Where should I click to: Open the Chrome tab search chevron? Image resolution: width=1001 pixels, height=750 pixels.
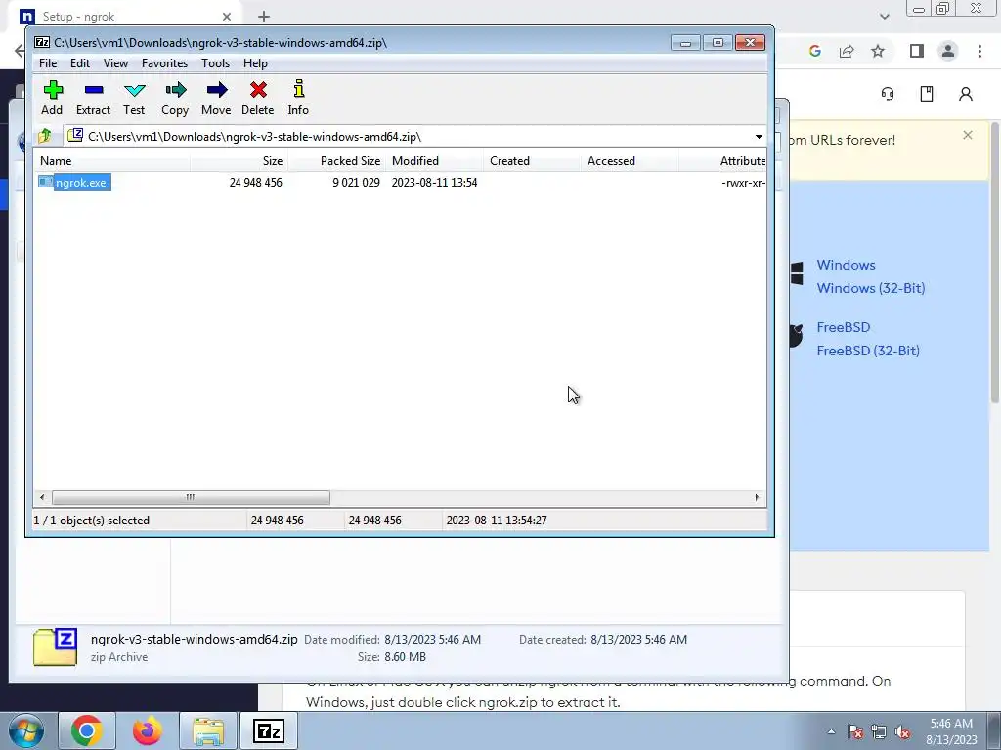884,17
